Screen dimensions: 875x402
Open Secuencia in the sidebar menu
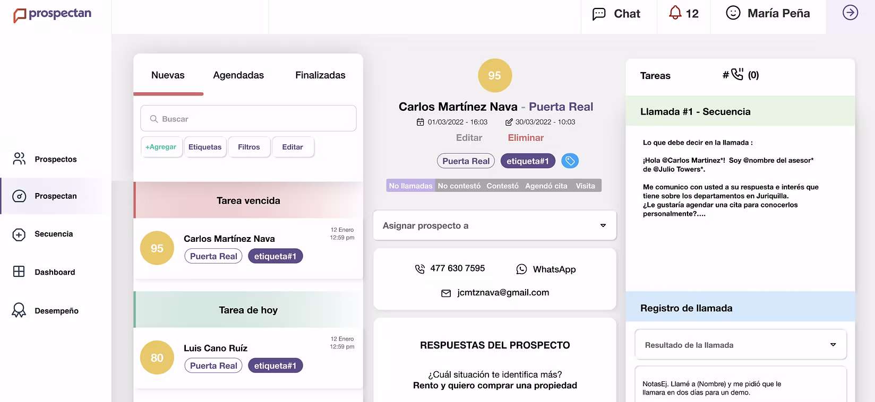click(54, 234)
